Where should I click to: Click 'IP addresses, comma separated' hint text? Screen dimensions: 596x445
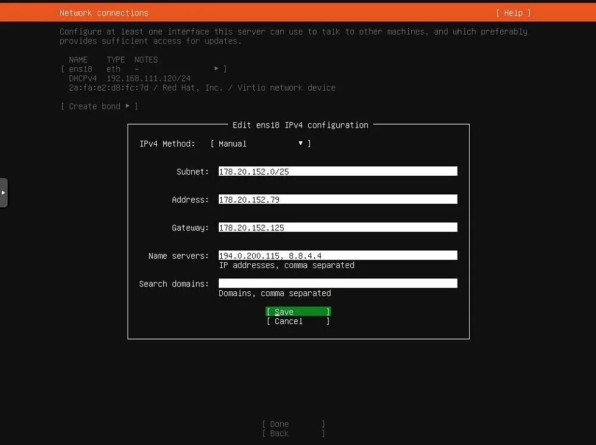(287, 265)
